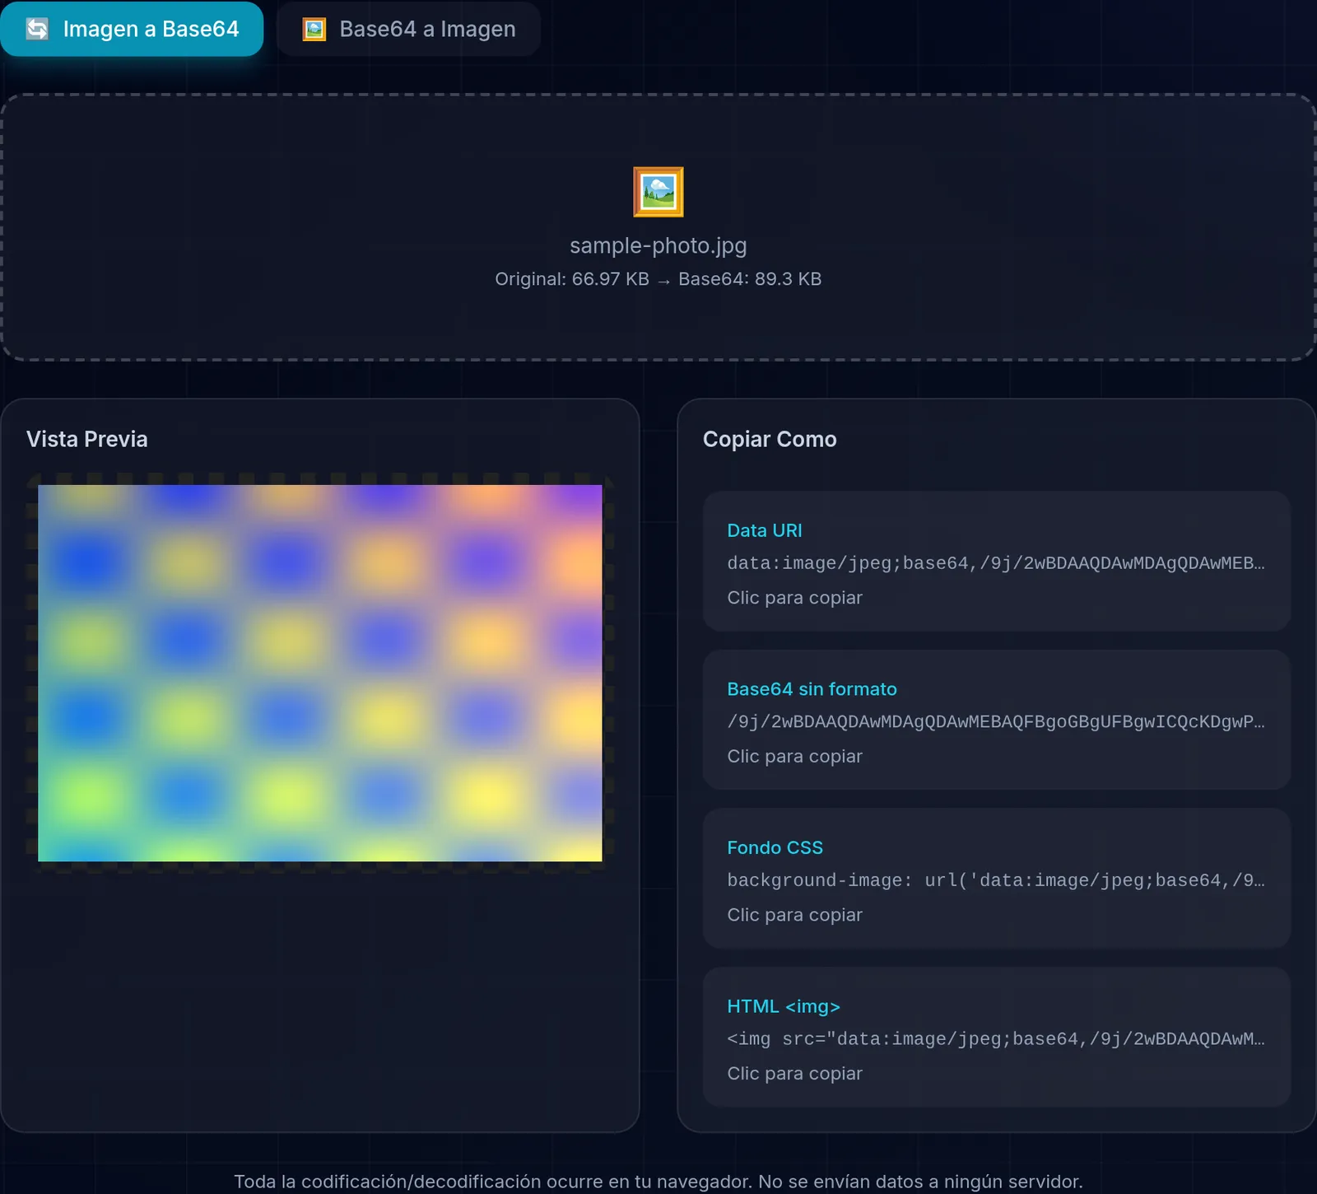The image size is (1317, 1194).
Task: Click the data:image/jpeg;base64 code line under Data URI
Action: coord(996,563)
